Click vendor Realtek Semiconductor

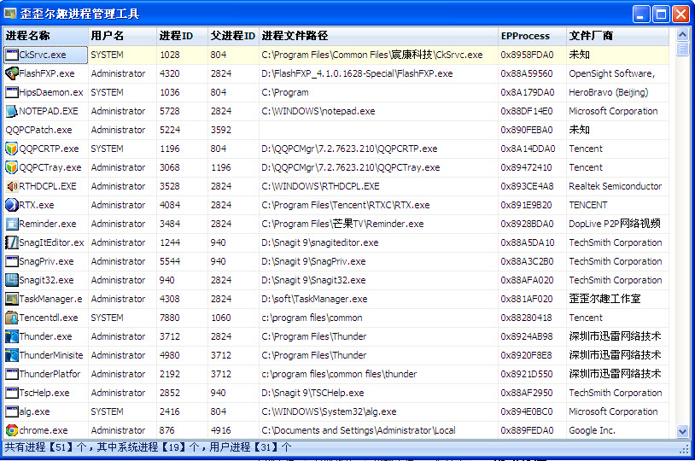click(x=616, y=186)
